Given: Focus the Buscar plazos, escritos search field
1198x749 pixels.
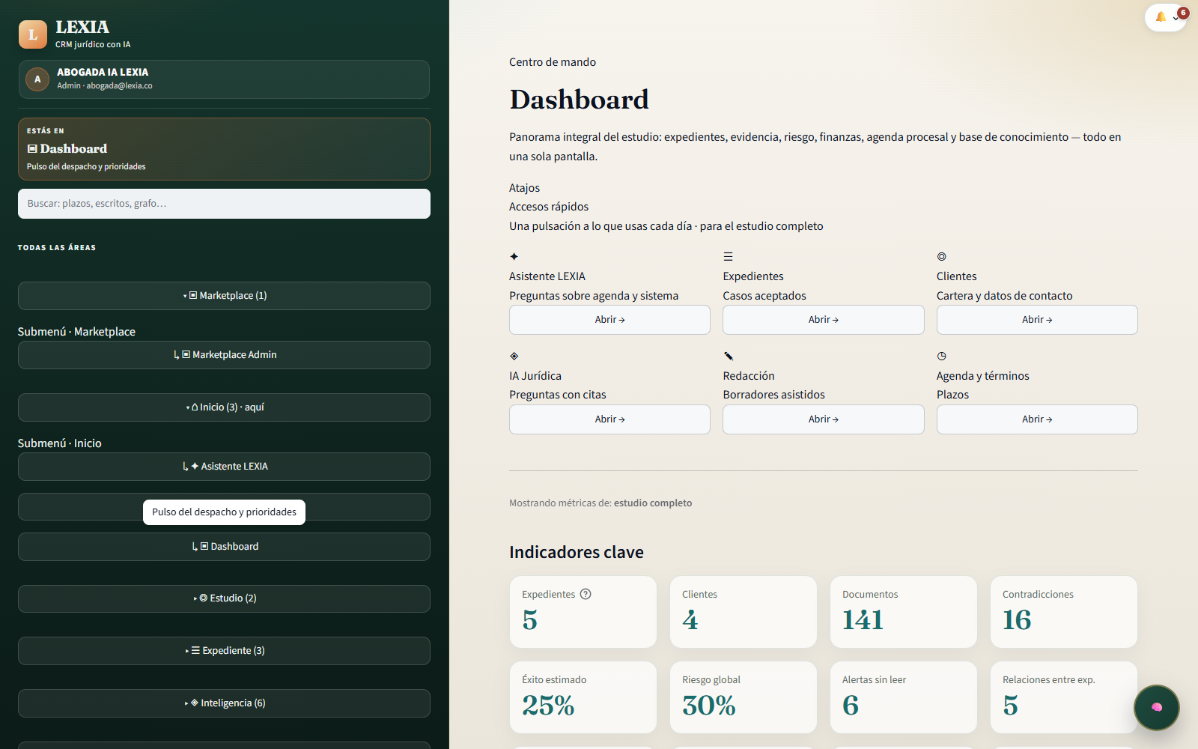Looking at the screenshot, I should pos(224,204).
